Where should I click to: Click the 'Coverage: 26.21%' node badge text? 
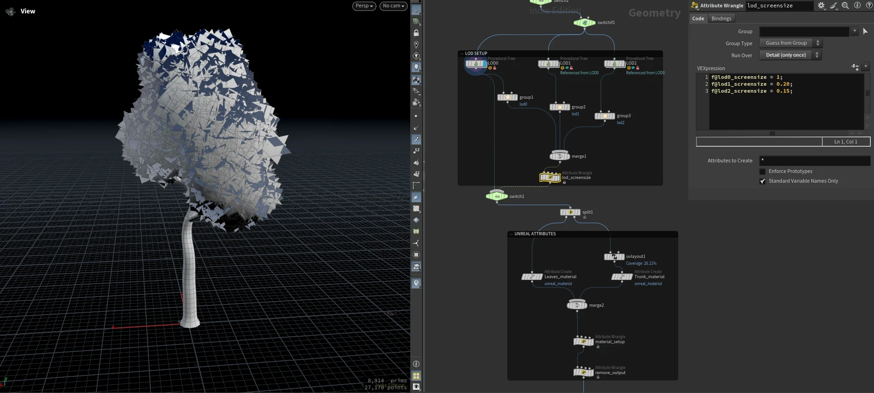[641, 263]
